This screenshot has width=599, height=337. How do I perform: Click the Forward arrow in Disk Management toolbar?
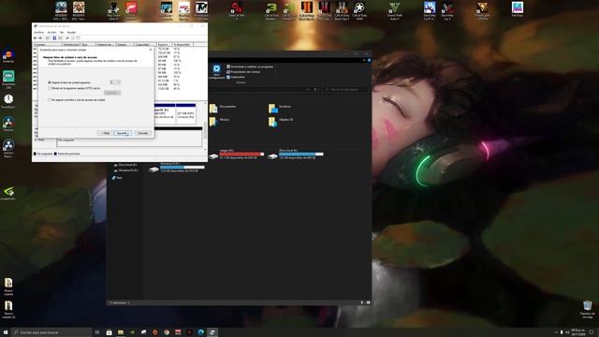(x=40, y=38)
